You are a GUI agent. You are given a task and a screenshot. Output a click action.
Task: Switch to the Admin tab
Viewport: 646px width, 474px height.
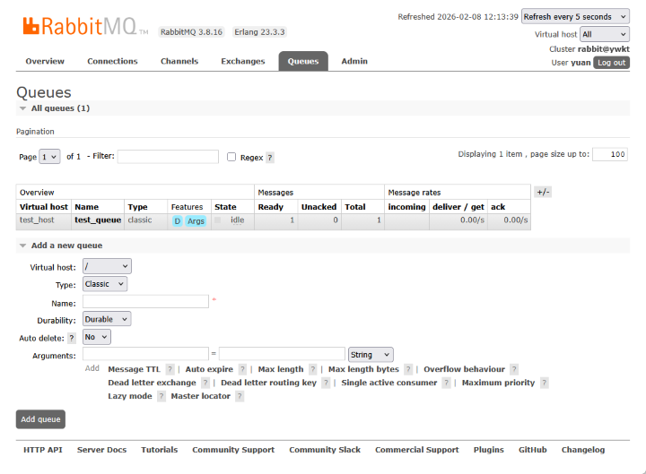[354, 61]
